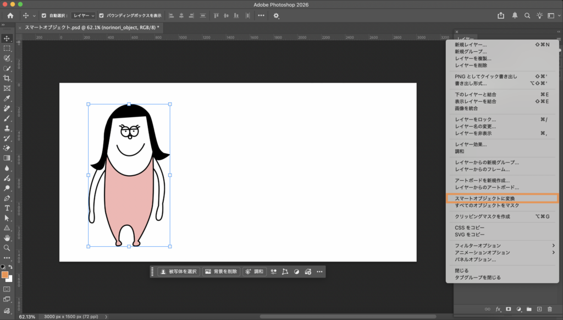Uncheck バウンディングボックスを表示 checkbox

coord(102,15)
